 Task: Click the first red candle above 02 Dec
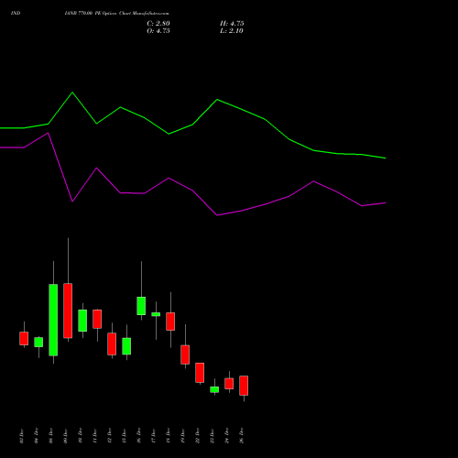tap(24, 338)
